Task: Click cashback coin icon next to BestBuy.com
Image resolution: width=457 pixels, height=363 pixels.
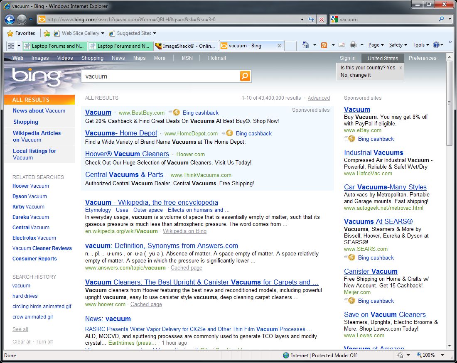Action: click(176, 113)
